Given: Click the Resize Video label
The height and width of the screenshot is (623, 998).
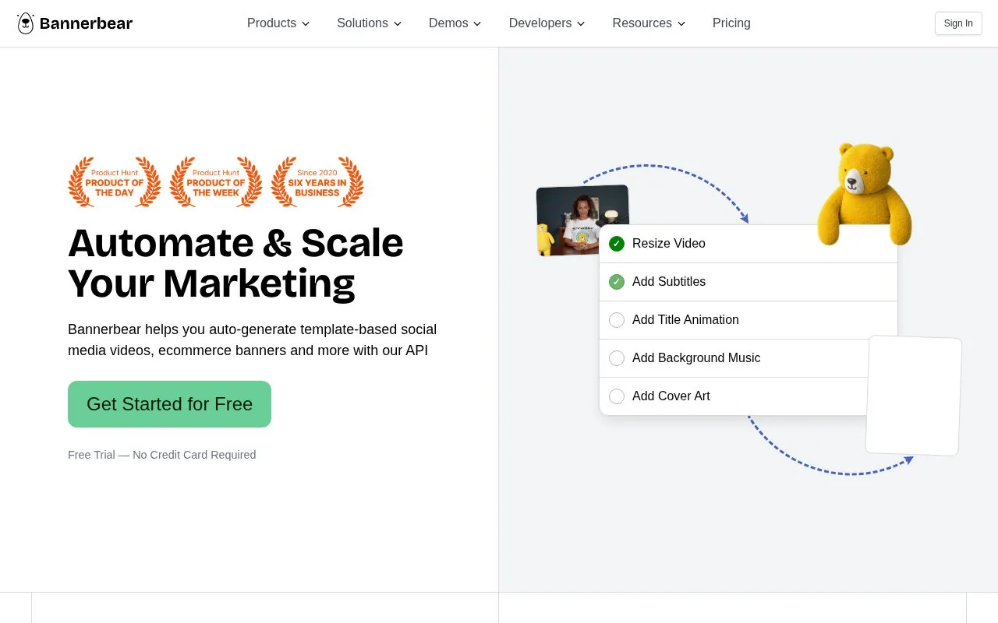Looking at the screenshot, I should (669, 244).
